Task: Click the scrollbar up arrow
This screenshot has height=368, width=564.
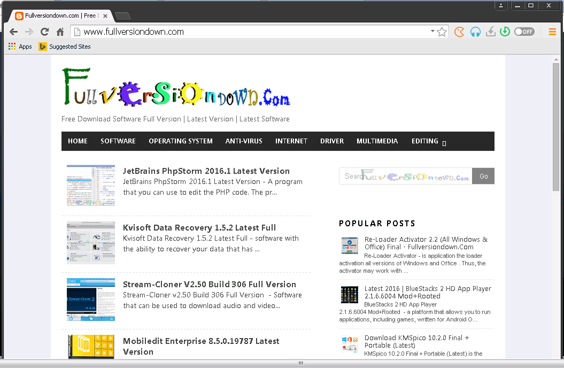Action: (x=556, y=59)
